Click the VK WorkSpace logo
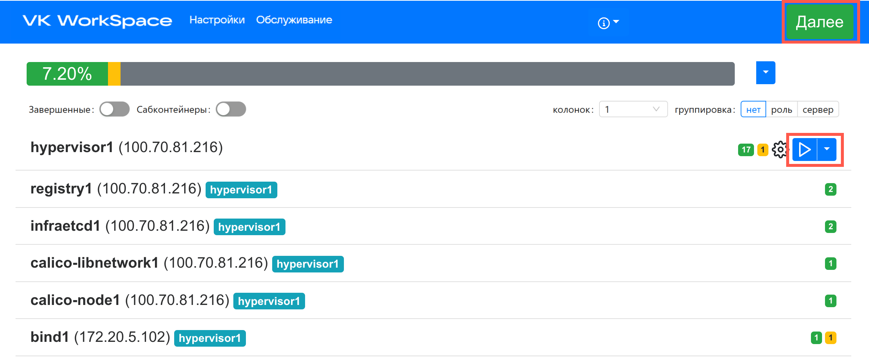 point(97,21)
